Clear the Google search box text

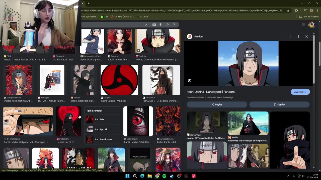tap(146, 25)
